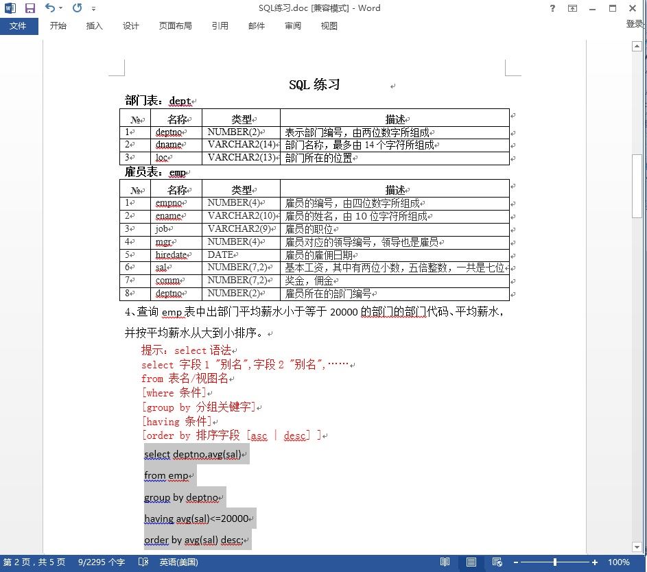647x572 pixels.
Task: Click the 登录 sign-in link
Action: click(635, 24)
